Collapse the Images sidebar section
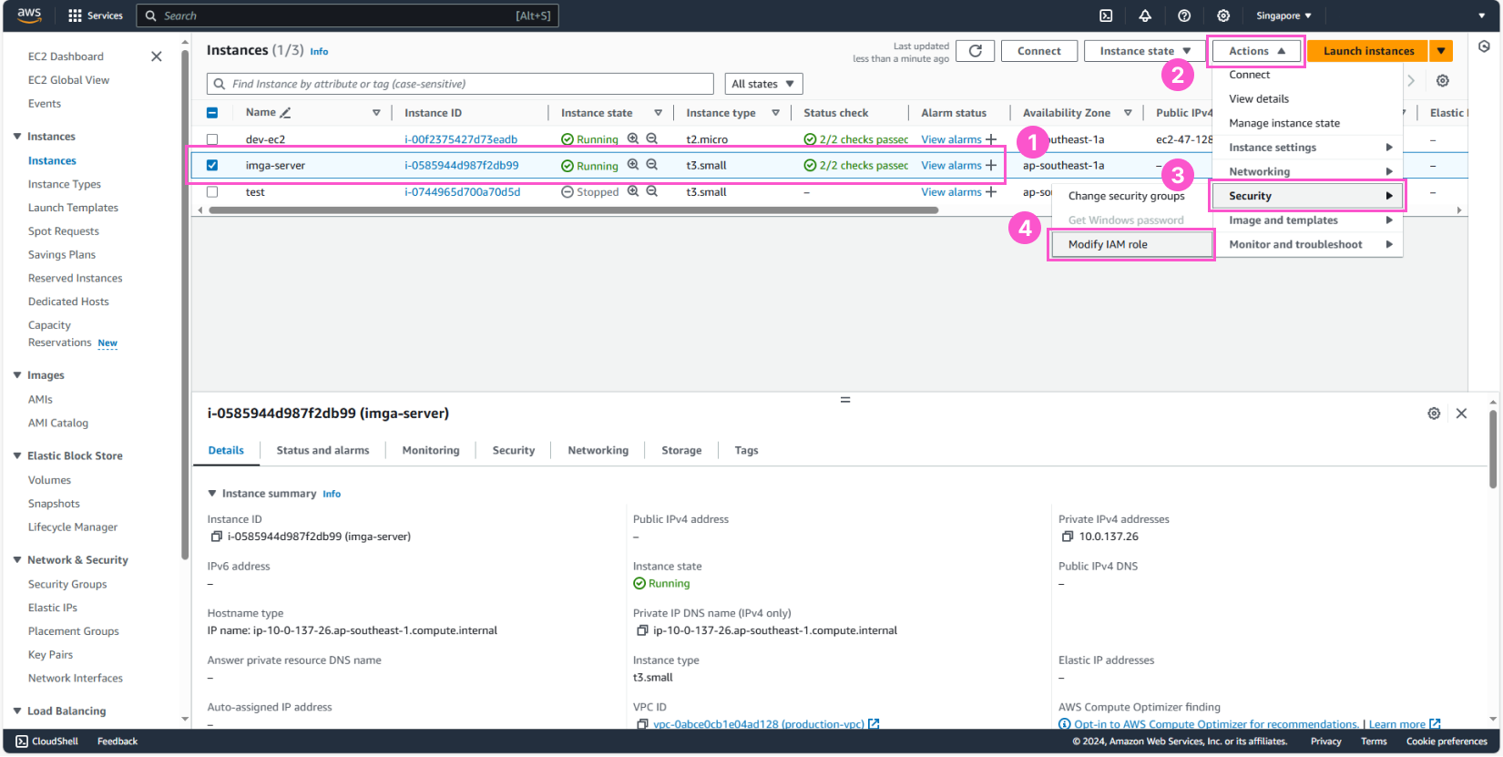This screenshot has height=757, width=1503. click(17, 375)
